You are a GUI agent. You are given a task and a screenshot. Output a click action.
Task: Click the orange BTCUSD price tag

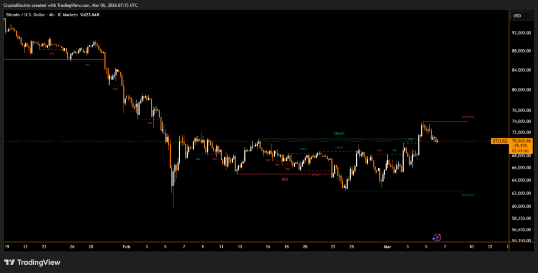coord(499,141)
